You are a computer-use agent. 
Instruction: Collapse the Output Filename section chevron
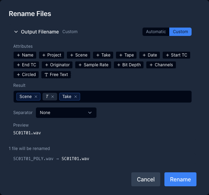[16, 32]
